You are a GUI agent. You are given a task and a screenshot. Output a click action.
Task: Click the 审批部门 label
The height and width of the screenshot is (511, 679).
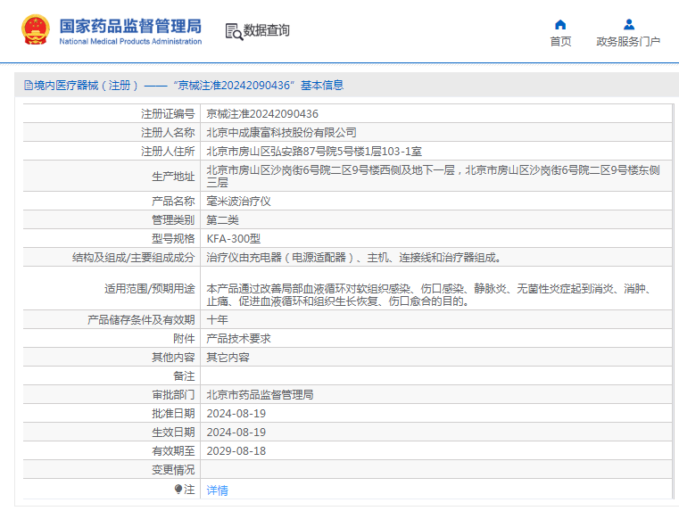tap(173, 394)
